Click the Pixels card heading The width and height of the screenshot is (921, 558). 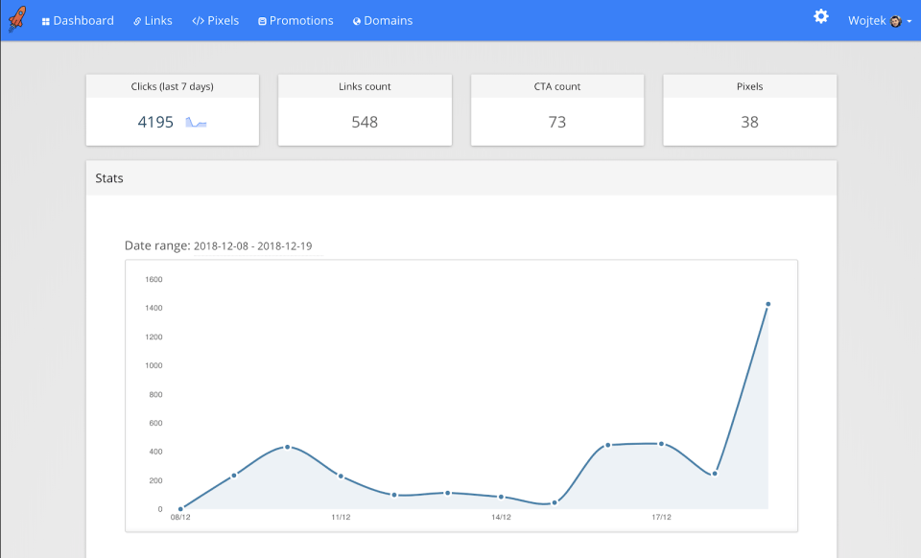click(749, 86)
